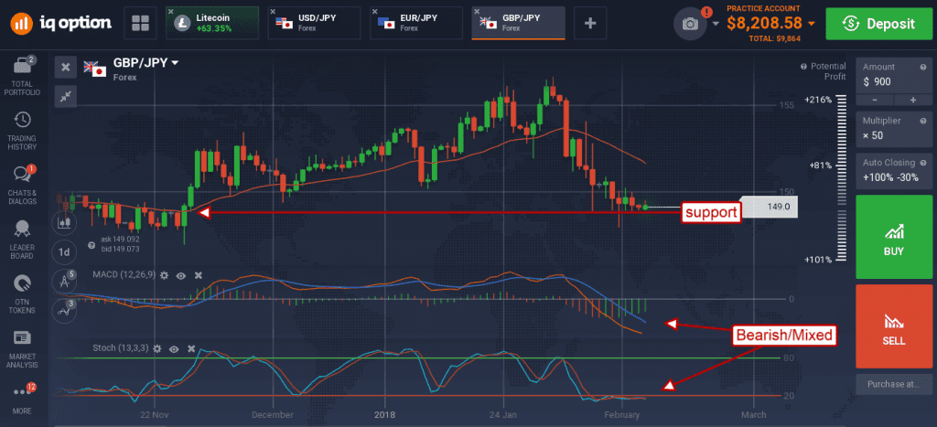The width and height of the screenshot is (937, 427).
Task: Expand the camera options arrow
Action: click(716, 24)
